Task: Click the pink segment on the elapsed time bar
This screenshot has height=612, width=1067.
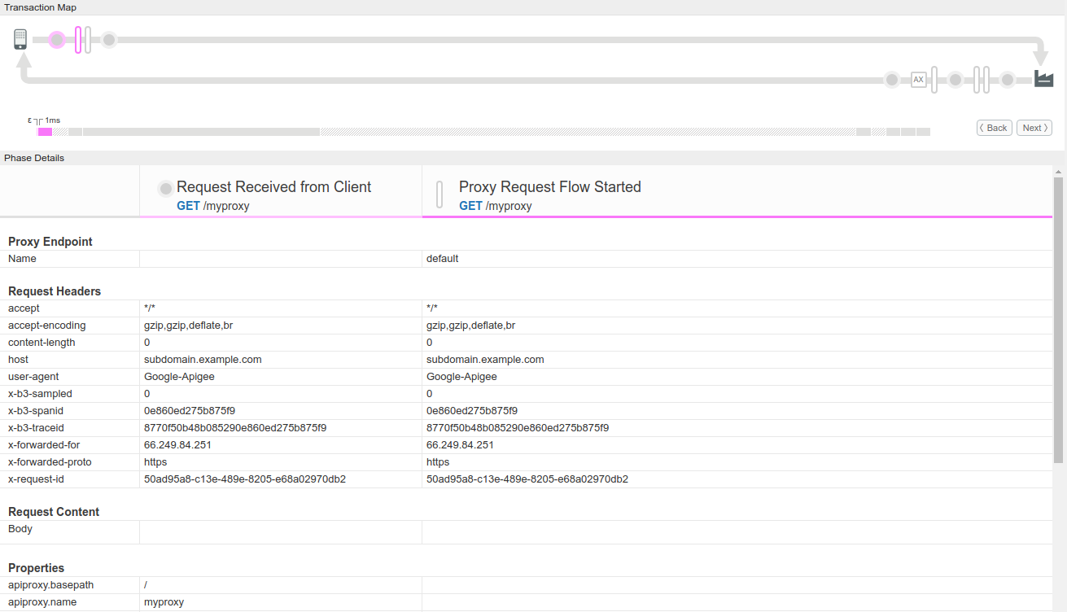Action: pos(46,131)
